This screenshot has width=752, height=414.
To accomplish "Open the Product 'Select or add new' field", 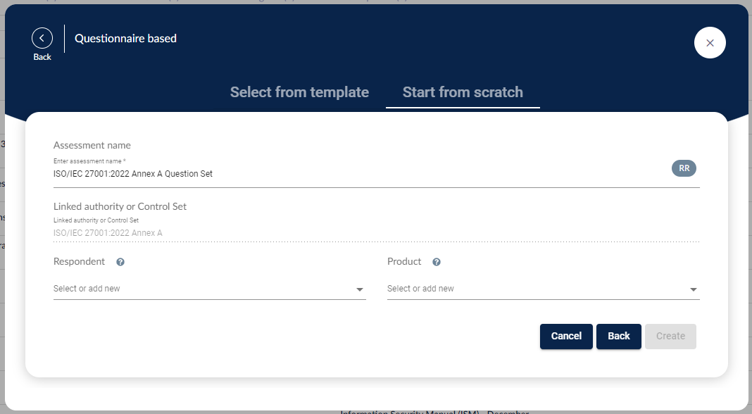I will click(544, 289).
